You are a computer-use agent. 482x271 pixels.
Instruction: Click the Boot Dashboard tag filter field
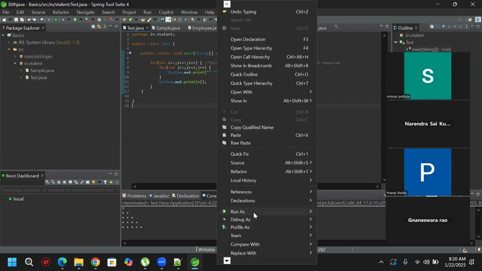60,190
